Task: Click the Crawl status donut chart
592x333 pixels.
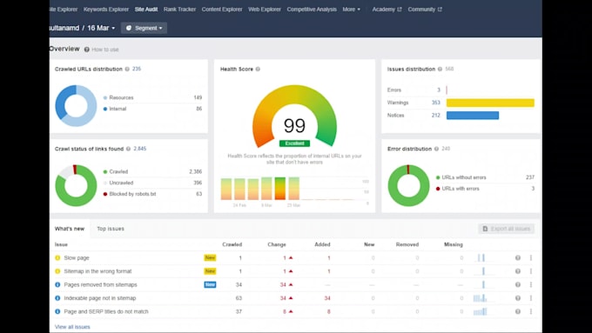Action: [x=77, y=185]
